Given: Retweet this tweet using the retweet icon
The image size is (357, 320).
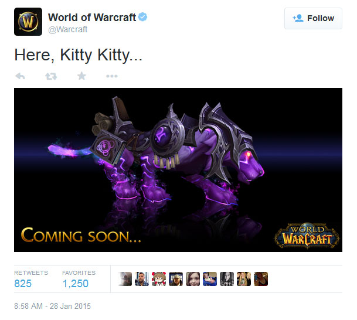Looking at the screenshot, I should click(x=51, y=76).
